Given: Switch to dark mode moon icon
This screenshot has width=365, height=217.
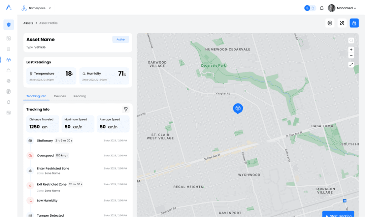Looking at the screenshot, I should [x=313, y=8].
